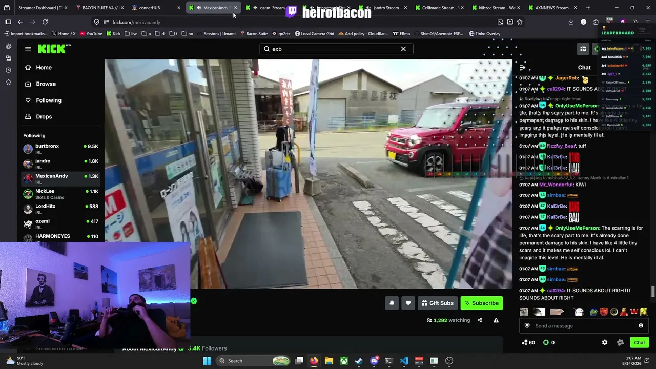Open Bacon Suite bookmark
This screenshot has height=369, width=656.
click(253, 34)
